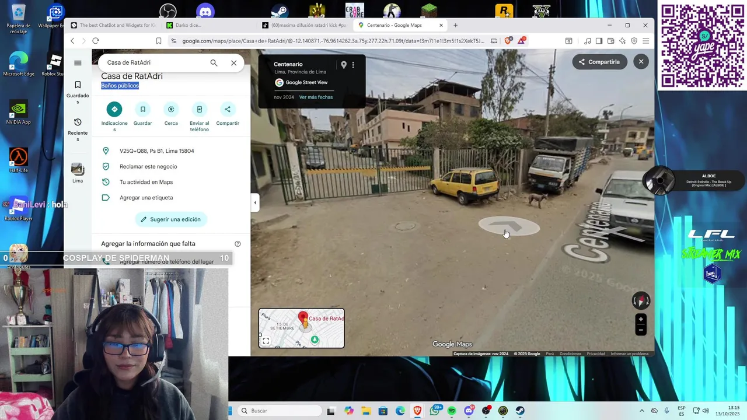Click the Indicaciones directions button
This screenshot has height=420, width=747.
click(114, 109)
